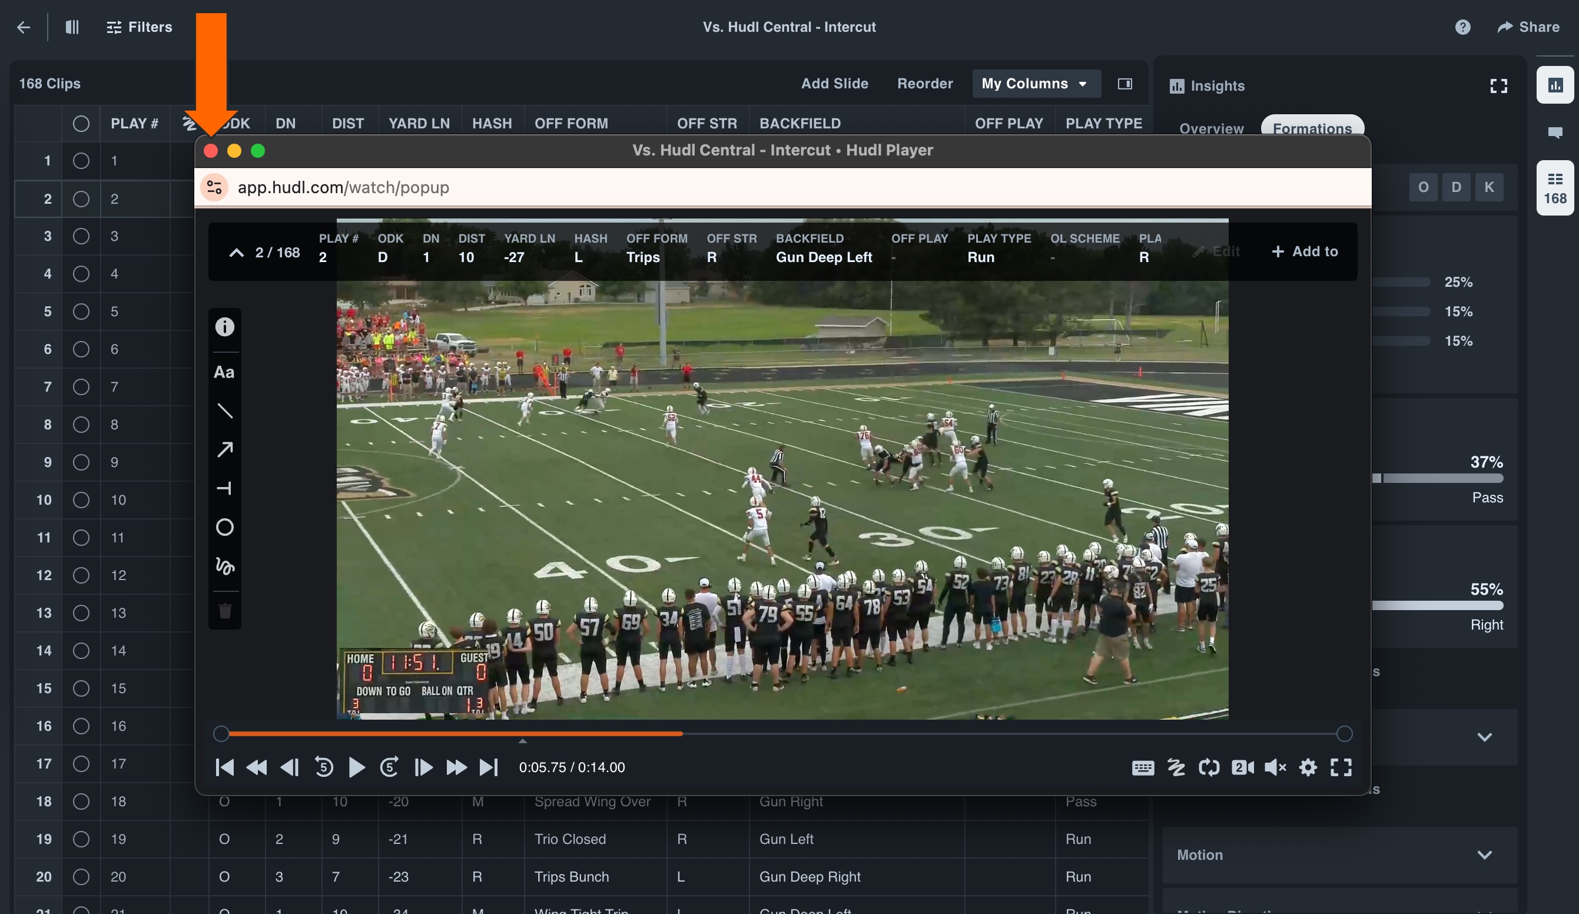The height and width of the screenshot is (914, 1579).
Task: Expand the Insights panel to fullscreen
Action: [1498, 86]
